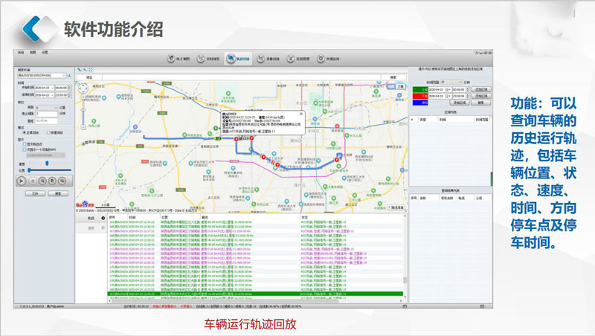Select the highlighted 轨迹回放 track playback module
The width and height of the screenshot is (595, 336).
238,59
